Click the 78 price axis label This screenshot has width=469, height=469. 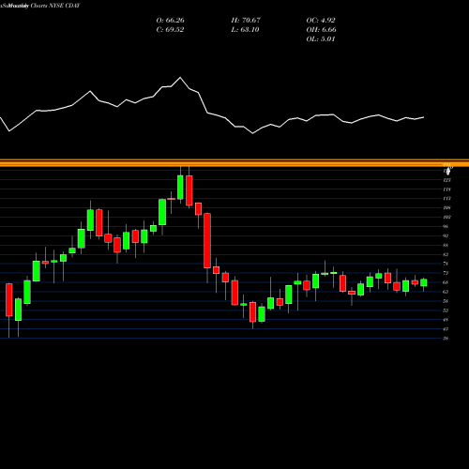point(446,264)
